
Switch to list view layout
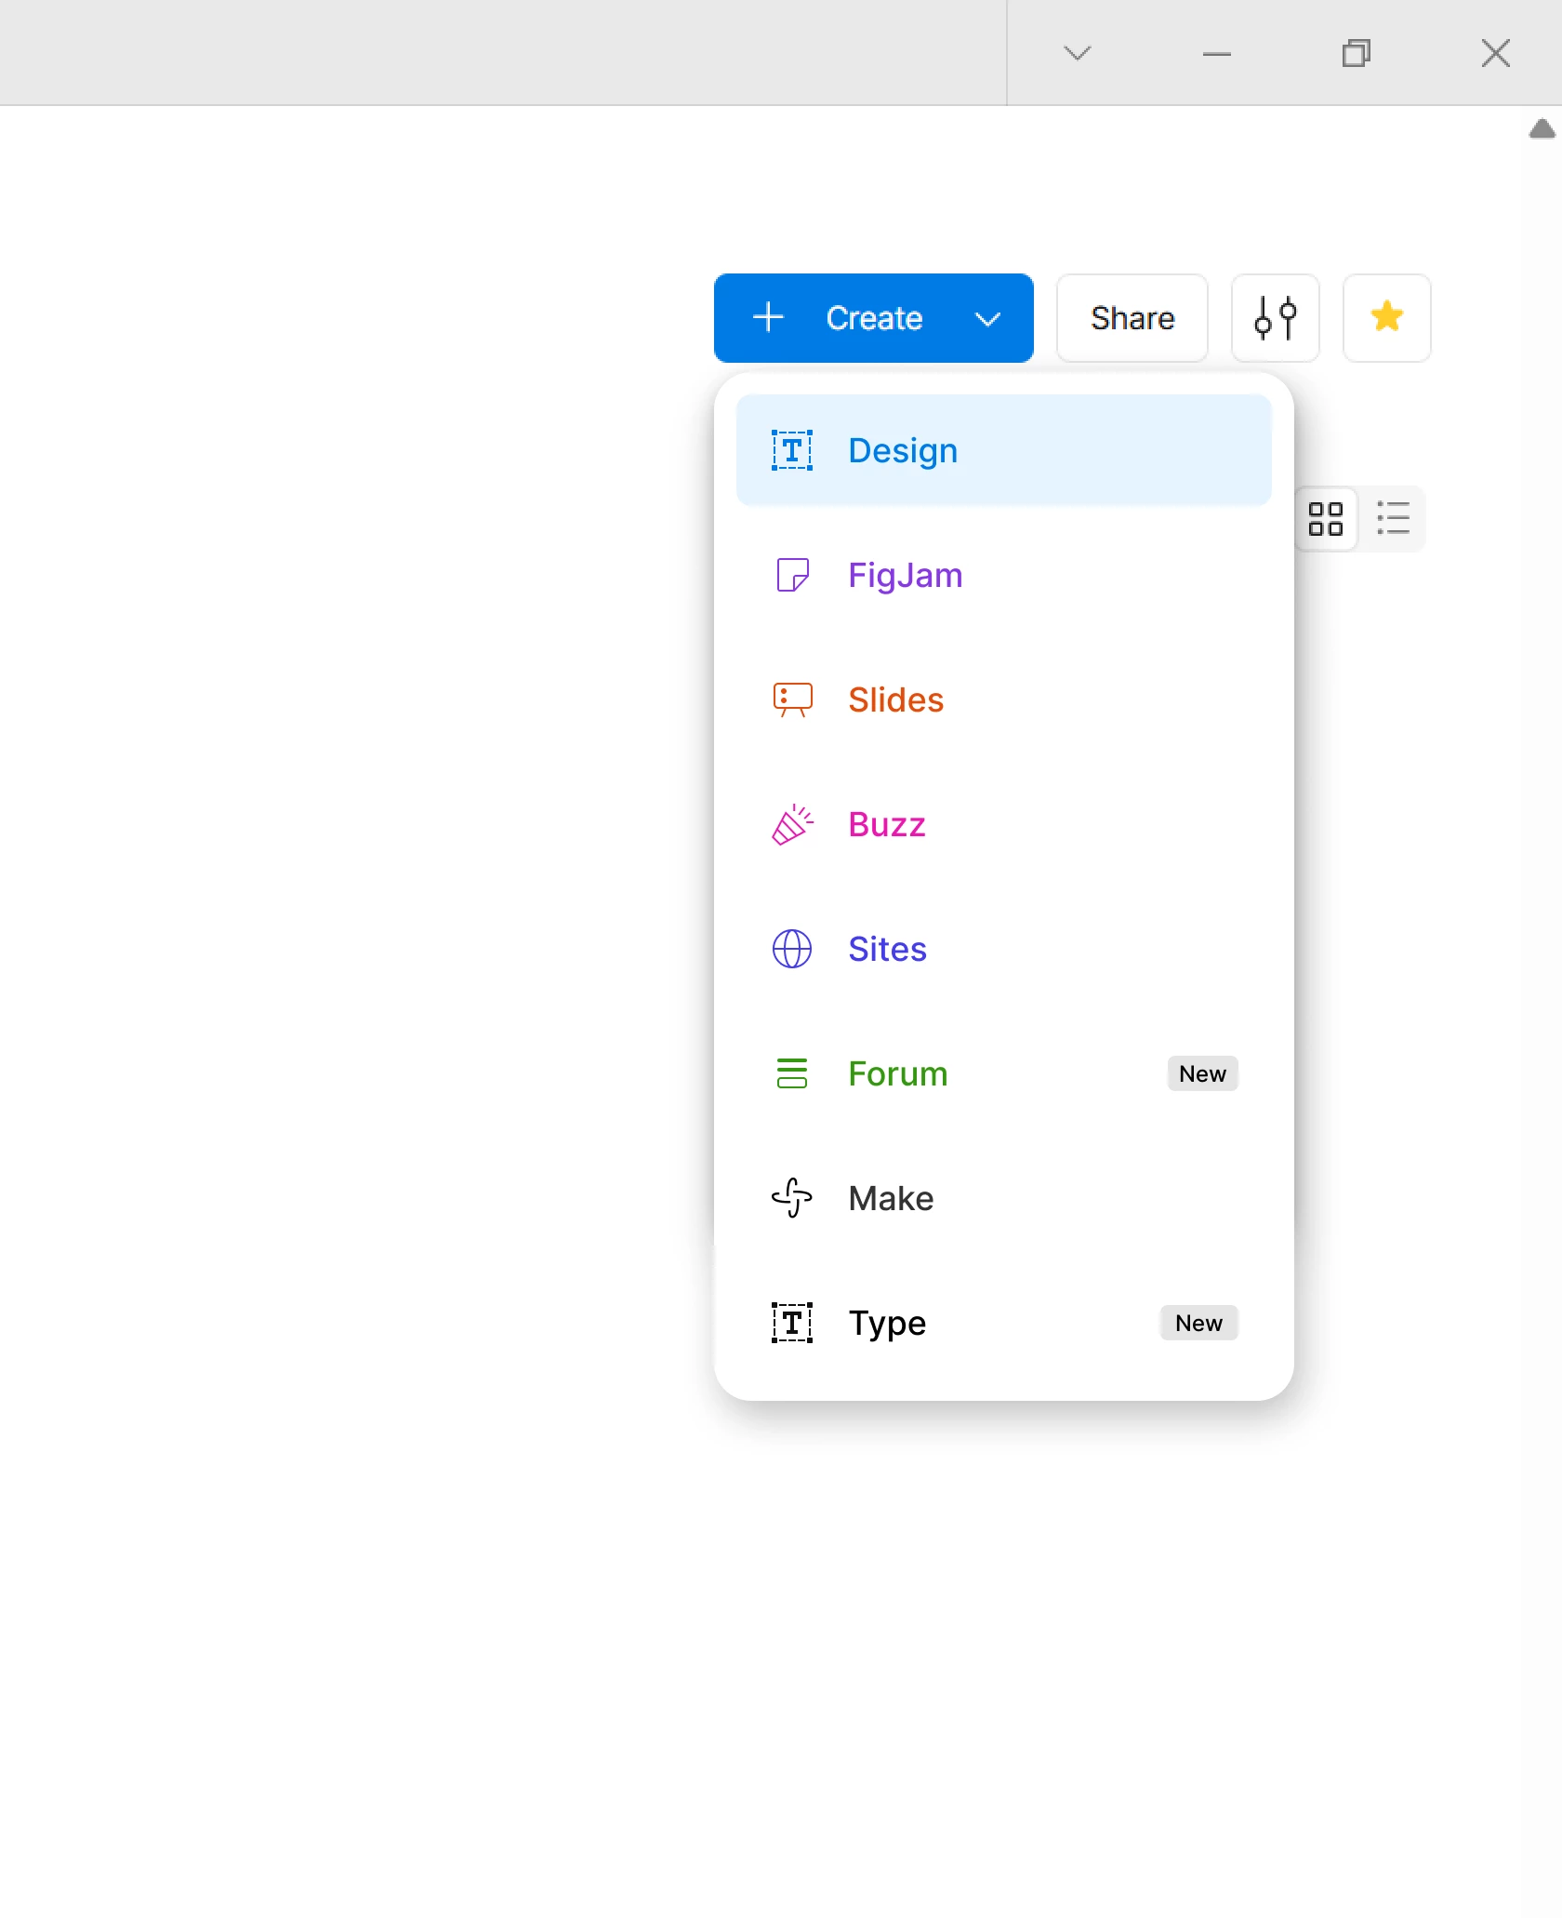pyautogui.click(x=1393, y=519)
